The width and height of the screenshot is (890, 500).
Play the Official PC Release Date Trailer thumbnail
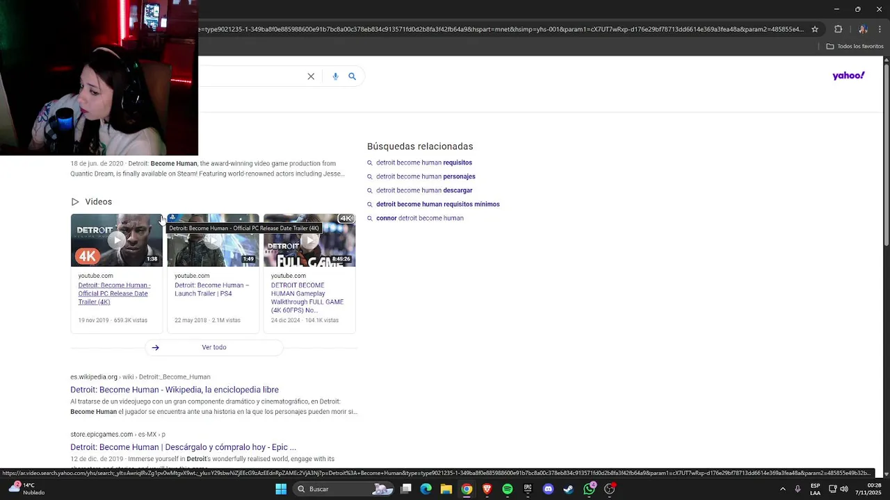click(116, 240)
